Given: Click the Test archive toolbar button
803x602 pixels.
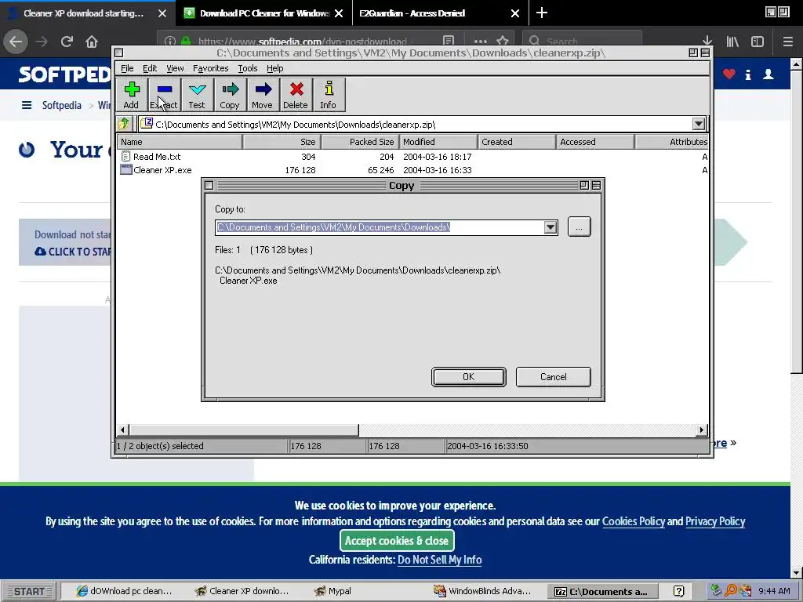Looking at the screenshot, I should coord(197,95).
